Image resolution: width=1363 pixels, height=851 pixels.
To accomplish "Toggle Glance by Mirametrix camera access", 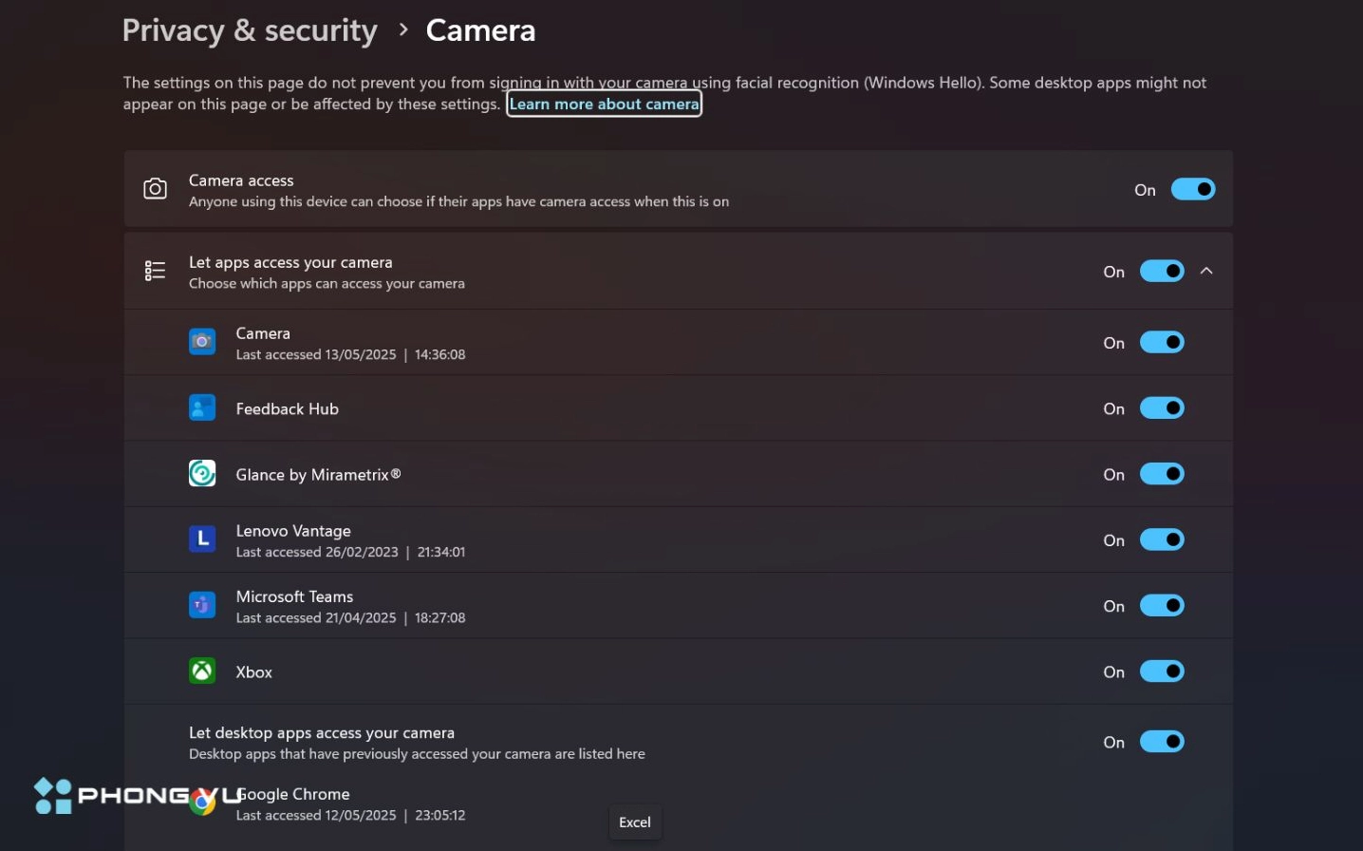I will coord(1162,473).
